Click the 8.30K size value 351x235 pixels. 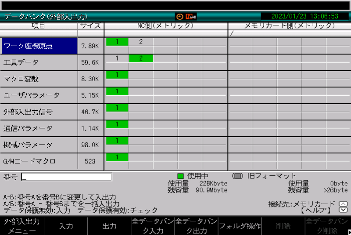click(x=90, y=79)
